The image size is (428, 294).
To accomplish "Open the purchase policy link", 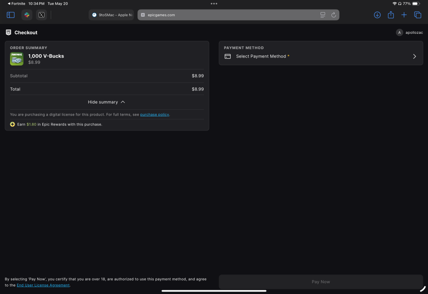I will point(155,115).
